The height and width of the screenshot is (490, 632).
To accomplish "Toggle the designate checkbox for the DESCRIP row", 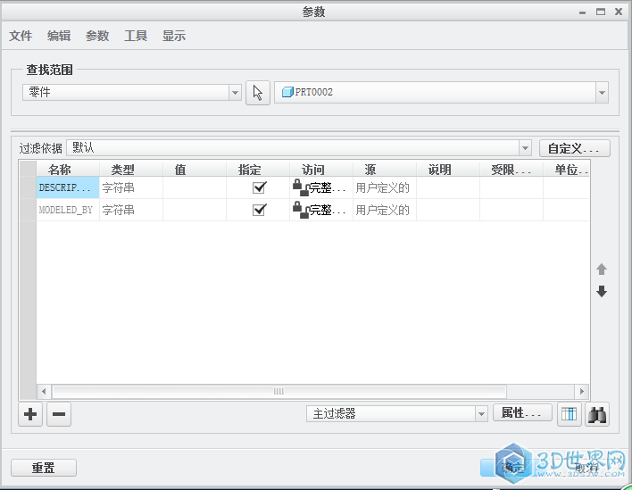I will point(259,187).
